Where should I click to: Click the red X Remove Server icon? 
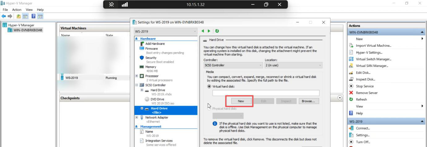pyautogui.click(x=351, y=93)
